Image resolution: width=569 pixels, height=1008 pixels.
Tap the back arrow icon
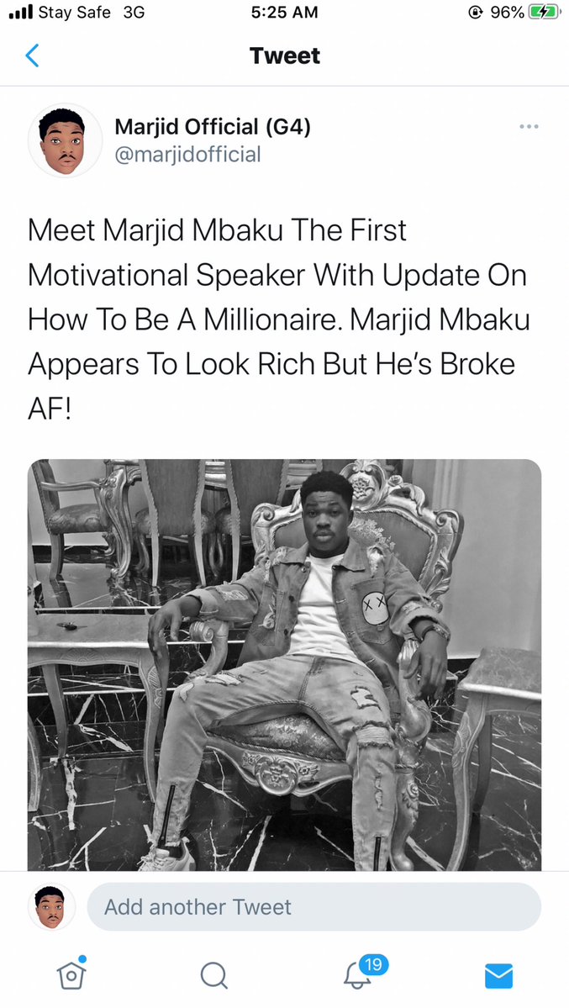32,56
